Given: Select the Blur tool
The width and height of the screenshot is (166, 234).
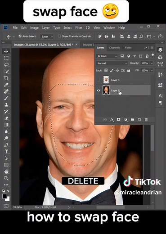Looking at the screenshot, I should coord(6,131).
